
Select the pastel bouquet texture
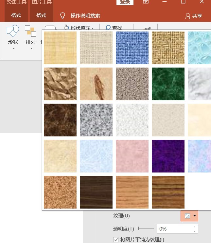[x=200, y=156]
